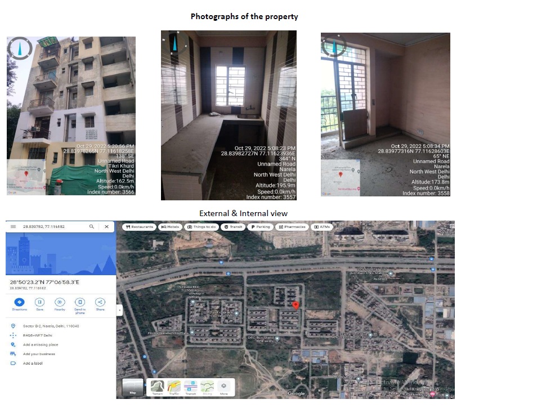Select the Hotels category chip
Screen dimensions: 537x417
click(x=169, y=227)
